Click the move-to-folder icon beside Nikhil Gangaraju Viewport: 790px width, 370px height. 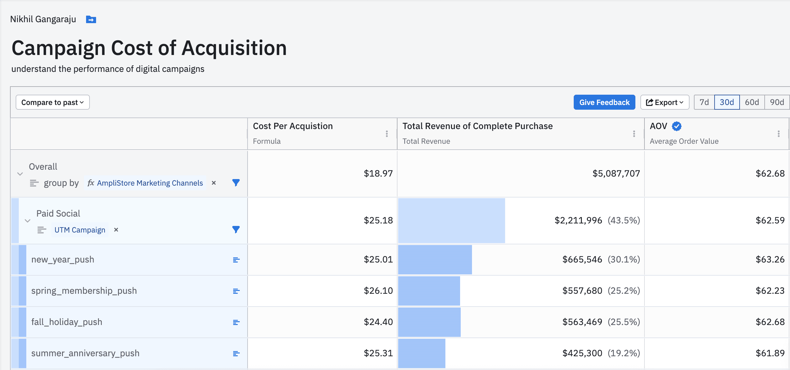click(x=91, y=19)
